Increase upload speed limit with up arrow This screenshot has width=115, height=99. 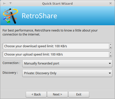[x=110, y=53]
